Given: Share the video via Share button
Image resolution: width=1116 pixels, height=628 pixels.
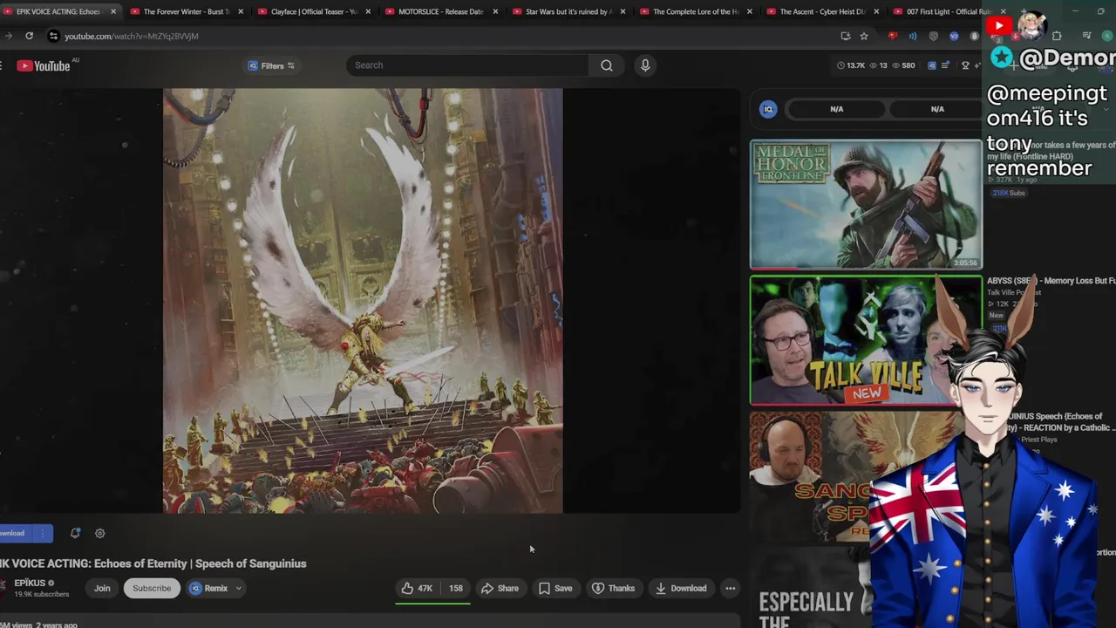Looking at the screenshot, I should click(x=500, y=588).
